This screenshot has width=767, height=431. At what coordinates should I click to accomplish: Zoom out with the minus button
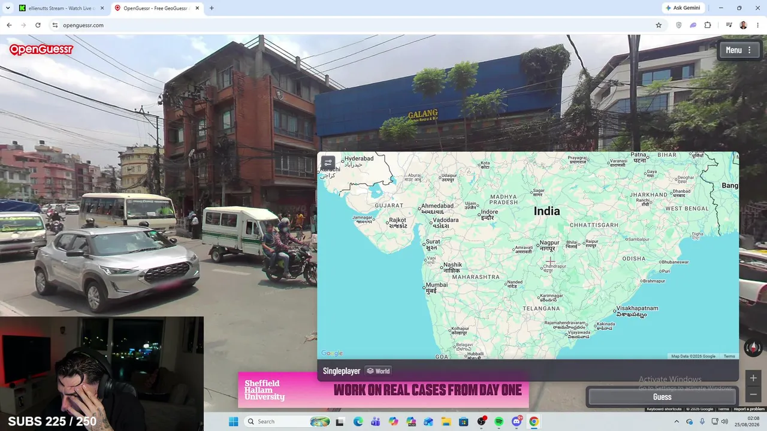tap(753, 394)
